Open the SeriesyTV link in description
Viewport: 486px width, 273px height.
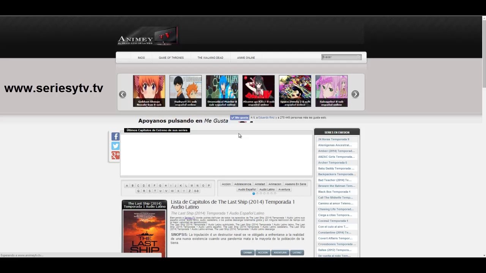(190, 218)
